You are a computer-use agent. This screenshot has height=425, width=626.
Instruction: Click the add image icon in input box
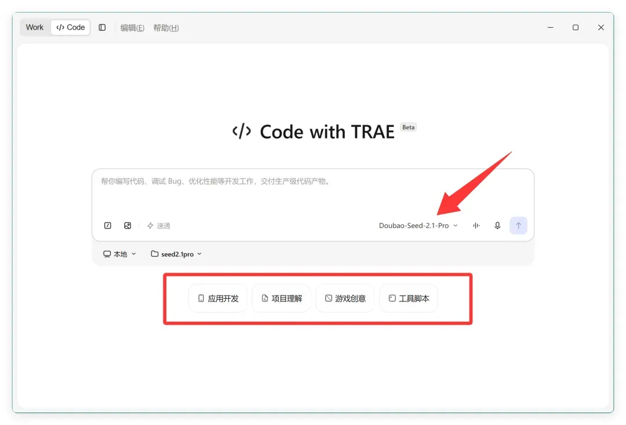click(128, 226)
